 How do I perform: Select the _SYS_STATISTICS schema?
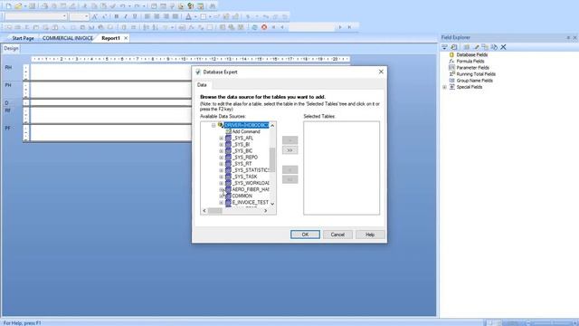coord(251,170)
